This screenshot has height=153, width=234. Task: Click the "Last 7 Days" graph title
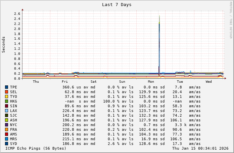(x=117, y=5)
